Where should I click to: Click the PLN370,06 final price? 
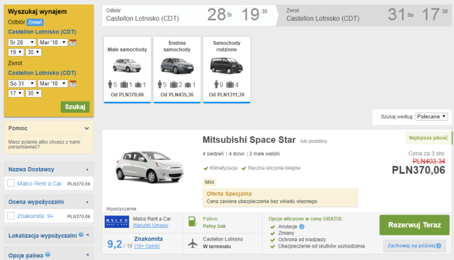[418, 170]
